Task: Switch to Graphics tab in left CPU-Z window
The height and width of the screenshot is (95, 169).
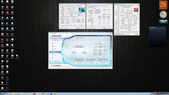Action: [77, 6]
